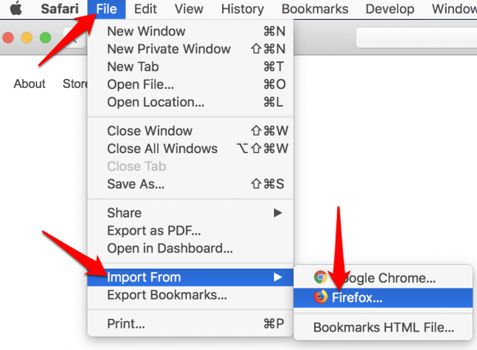The width and height of the screenshot is (477, 350).
Task: Expand the Import From submenu arrow
Action: 278,277
